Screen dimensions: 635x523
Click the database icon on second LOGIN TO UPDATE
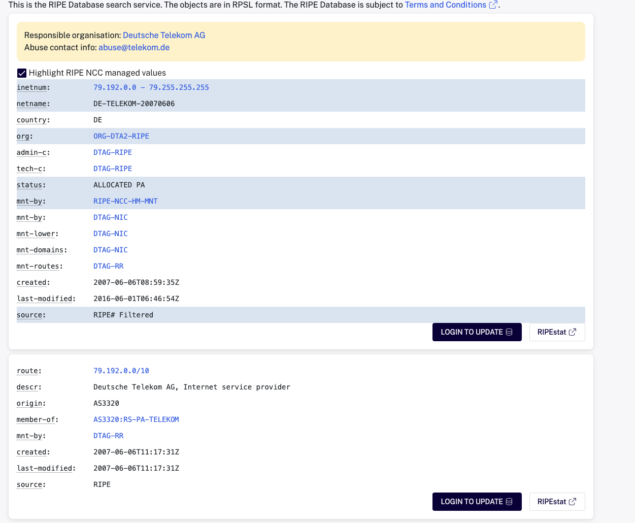click(x=509, y=501)
